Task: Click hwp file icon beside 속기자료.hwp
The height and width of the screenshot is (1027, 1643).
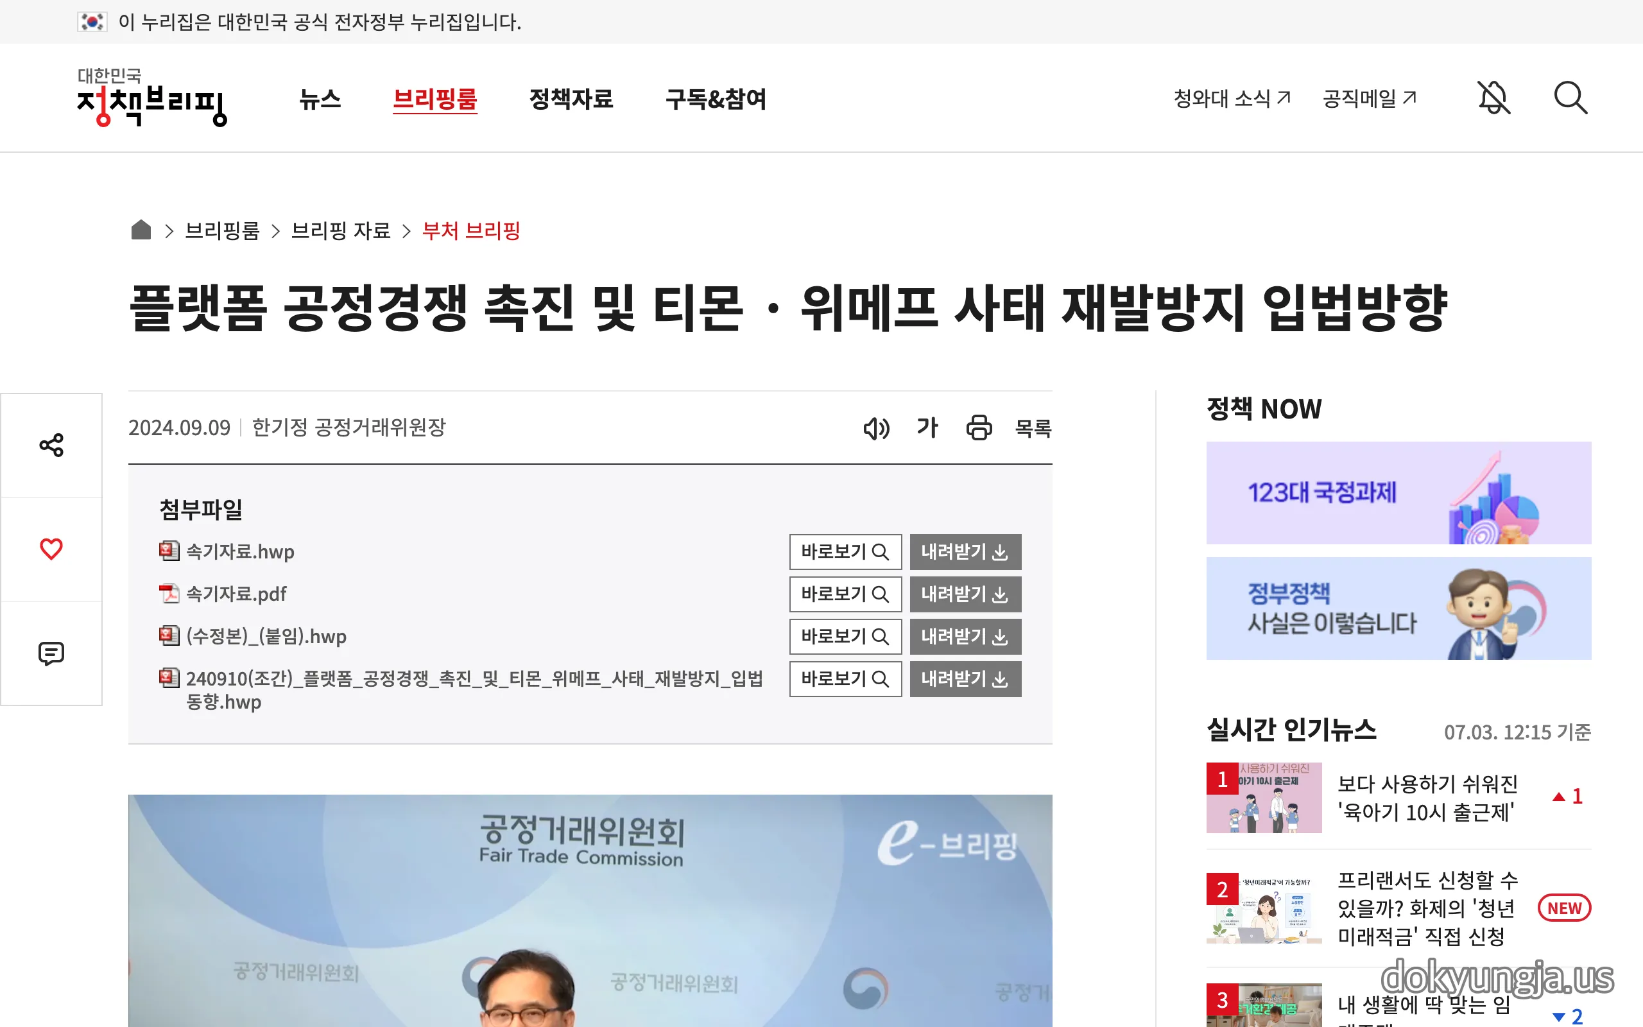Action: click(169, 551)
